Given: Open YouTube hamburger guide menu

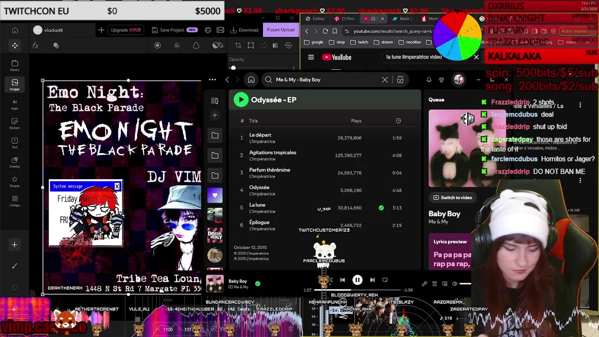Looking at the screenshot, I should (311, 57).
